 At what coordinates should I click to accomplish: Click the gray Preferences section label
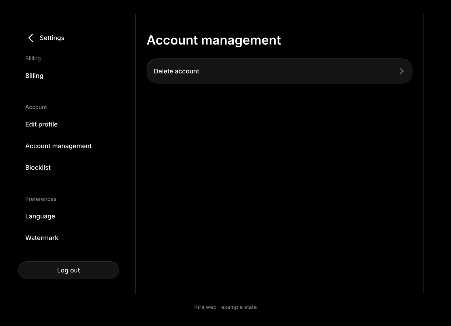click(x=41, y=199)
